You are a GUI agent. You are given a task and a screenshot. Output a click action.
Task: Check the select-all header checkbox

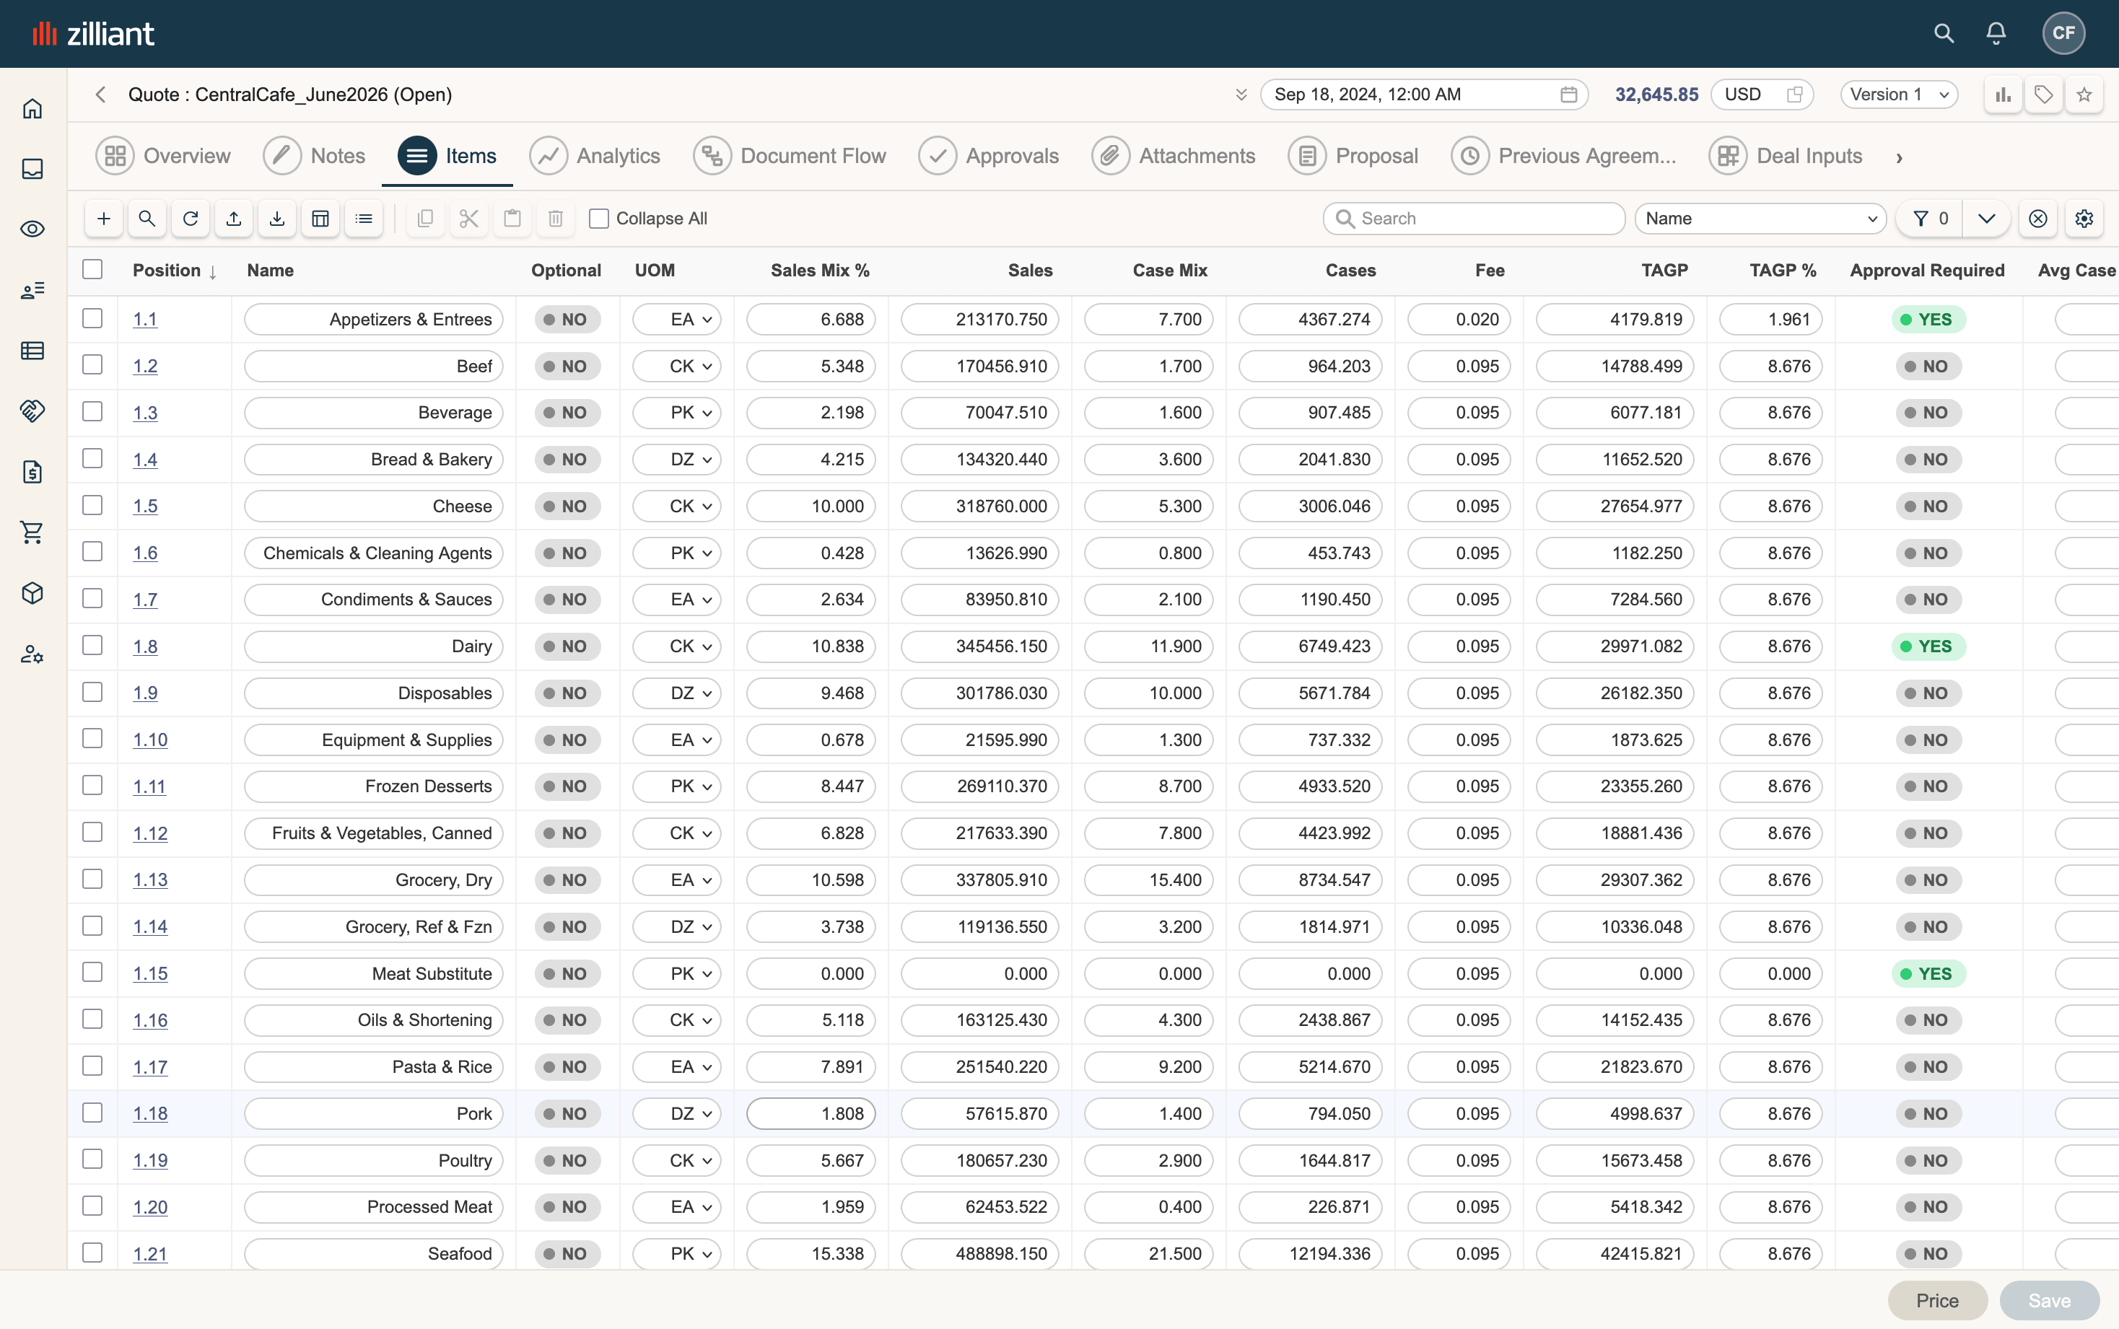(x=92, y=270)
